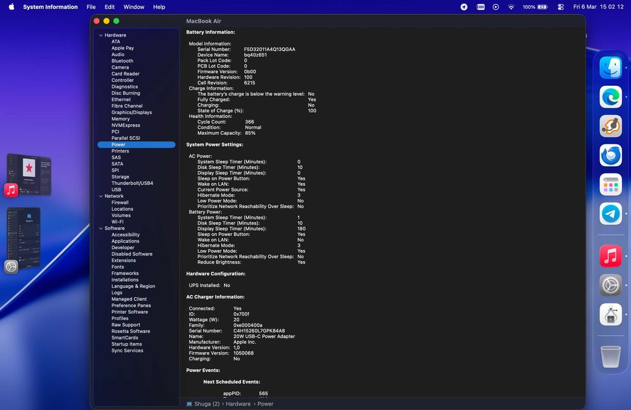The width and height of the screenshot is (631, 410).
Task: Select Audio in the sidebar
Action: 117,55
